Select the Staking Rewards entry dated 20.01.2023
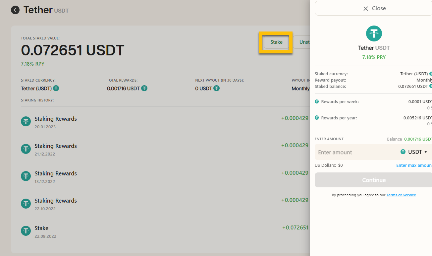 (165, 122)
